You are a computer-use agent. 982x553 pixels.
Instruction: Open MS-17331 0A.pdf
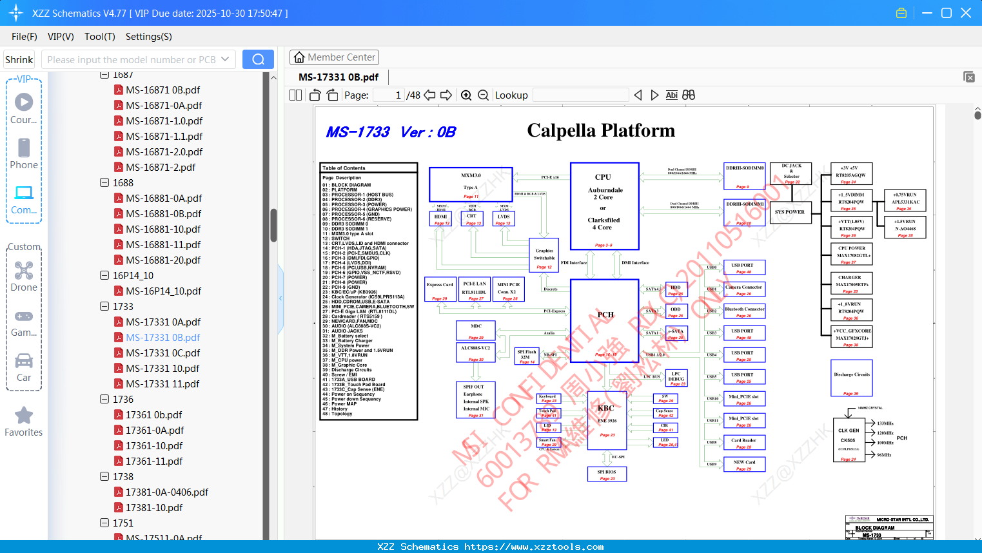(x=163, y=322)
